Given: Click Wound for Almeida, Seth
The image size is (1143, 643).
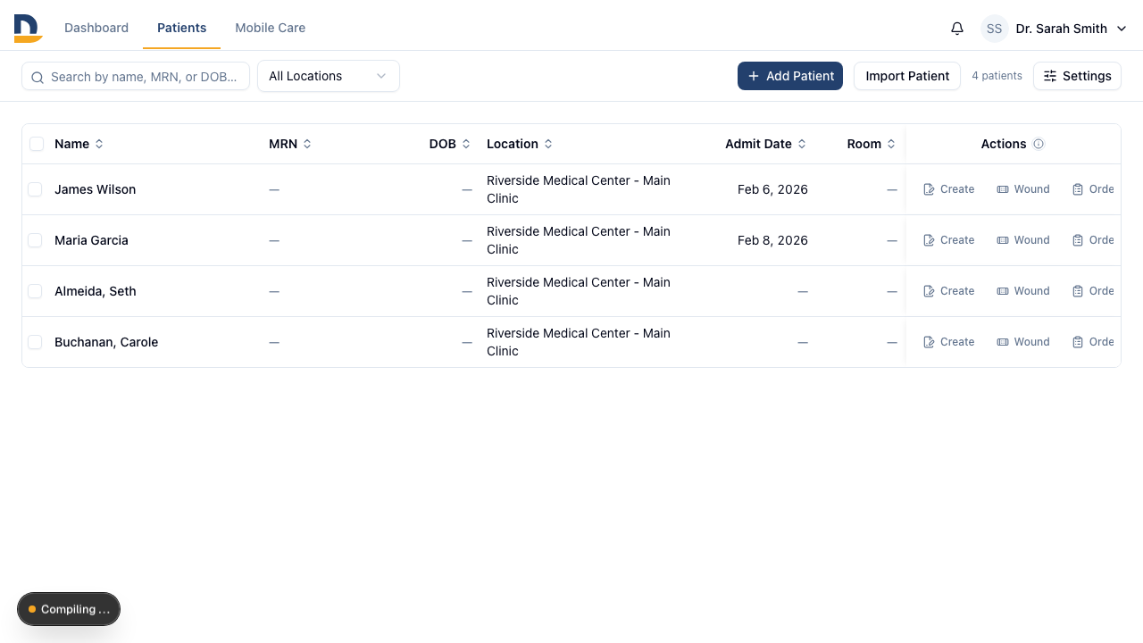Looking at the screenshot, I should tap(1023, 291).
